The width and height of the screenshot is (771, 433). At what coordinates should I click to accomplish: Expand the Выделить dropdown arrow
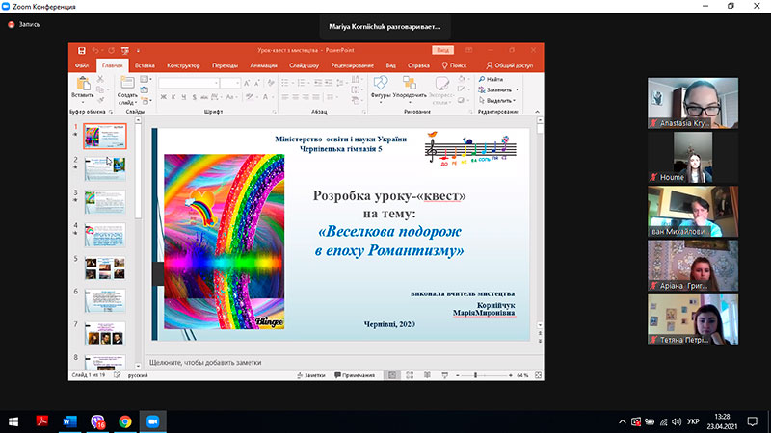tap(514, 101)
